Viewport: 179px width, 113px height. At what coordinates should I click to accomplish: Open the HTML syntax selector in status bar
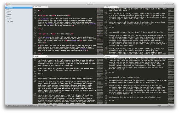(169, 105)
